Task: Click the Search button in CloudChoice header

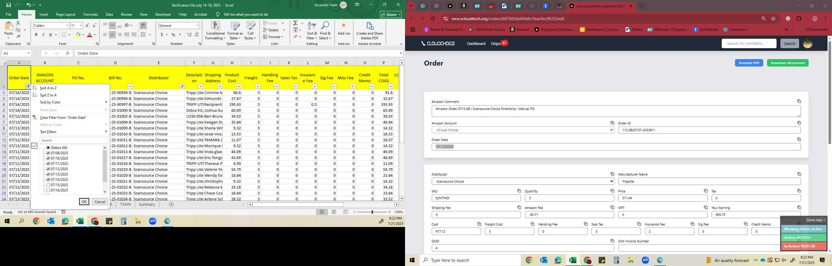Action: 789,43
